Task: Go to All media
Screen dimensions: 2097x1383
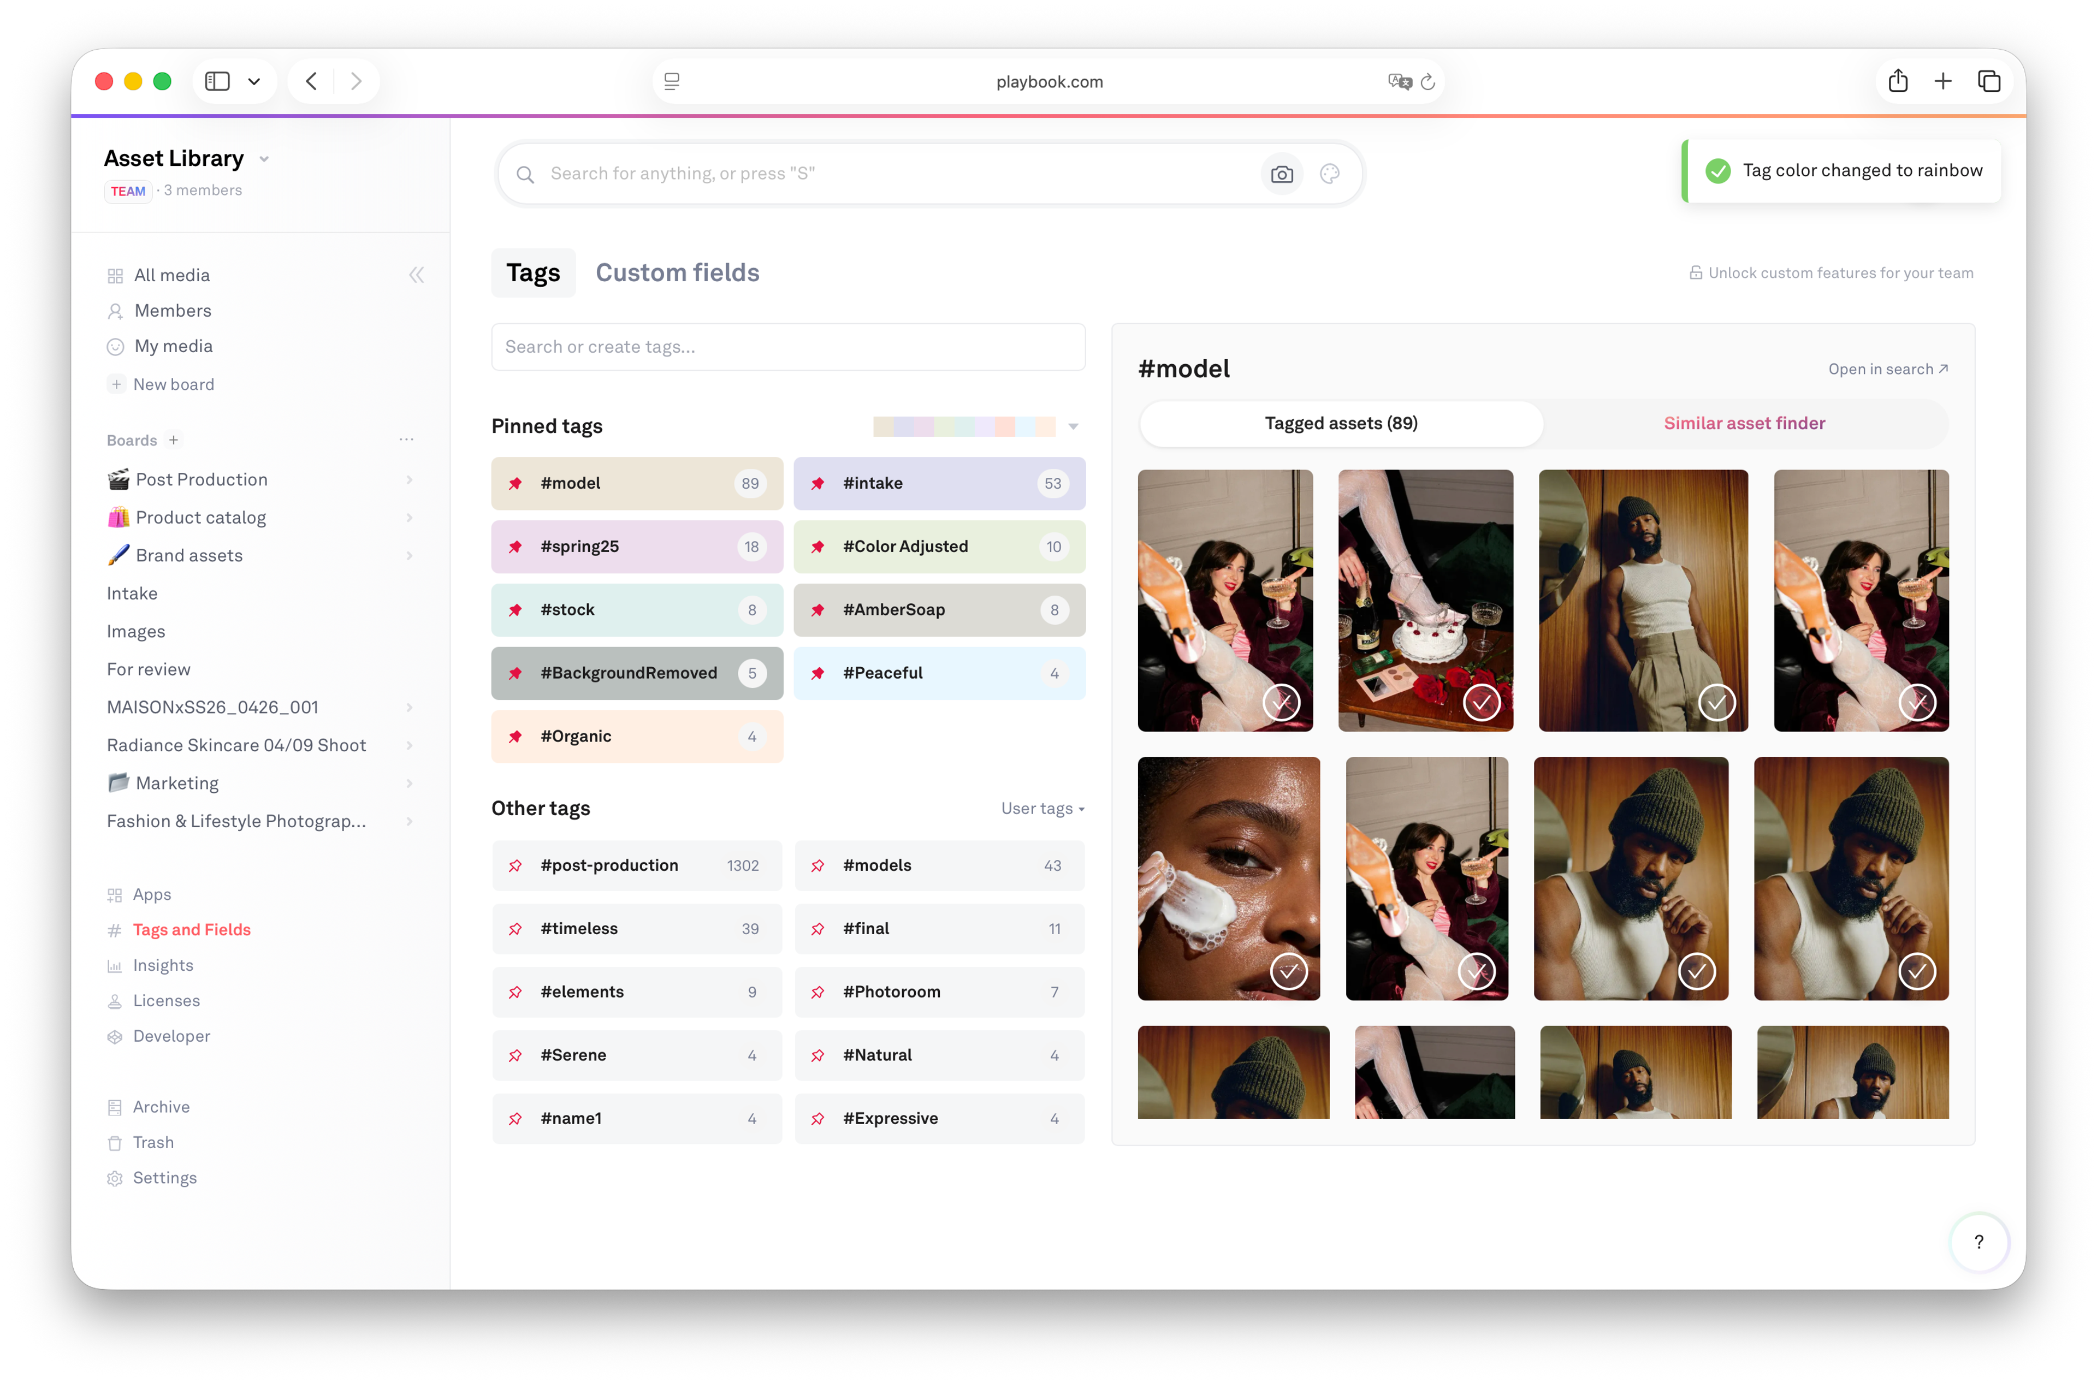Action: pos(171,275)
